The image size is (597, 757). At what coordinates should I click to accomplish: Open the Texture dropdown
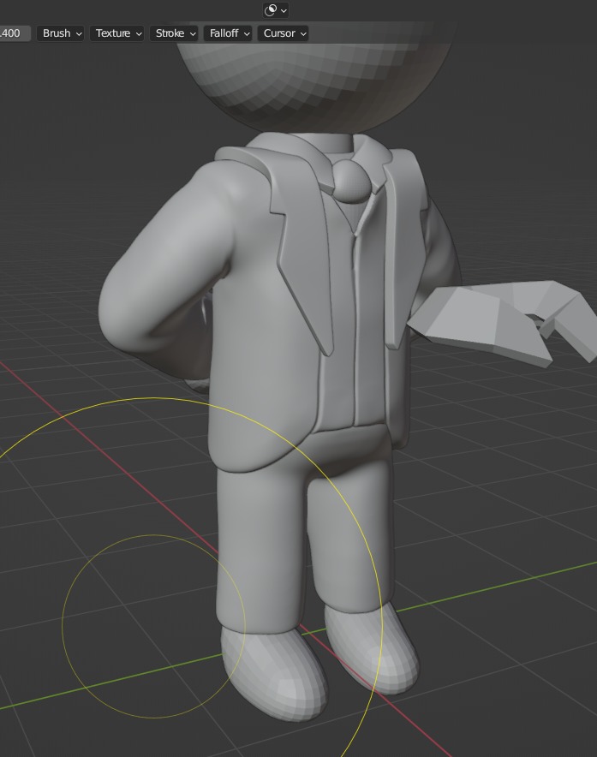point(117,33)
